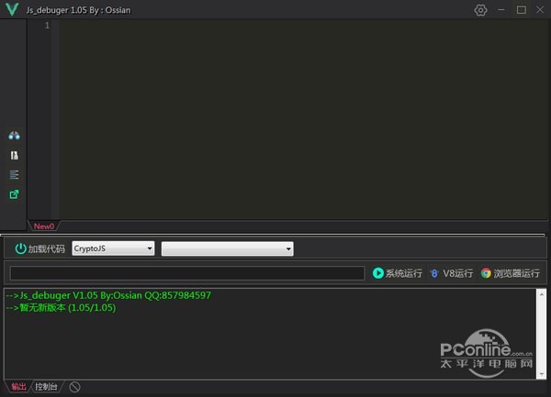Click the green V app logo
This screenshot has width=551, height=397.
pos(12,9)
